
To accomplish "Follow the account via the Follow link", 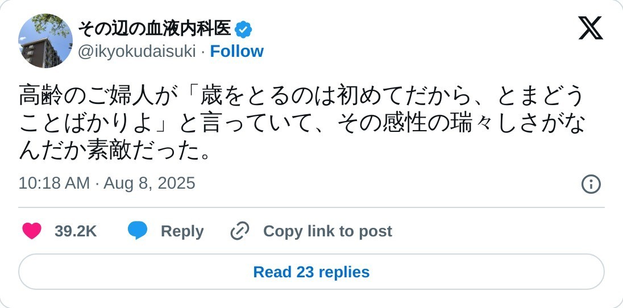I will pos(236,52).
